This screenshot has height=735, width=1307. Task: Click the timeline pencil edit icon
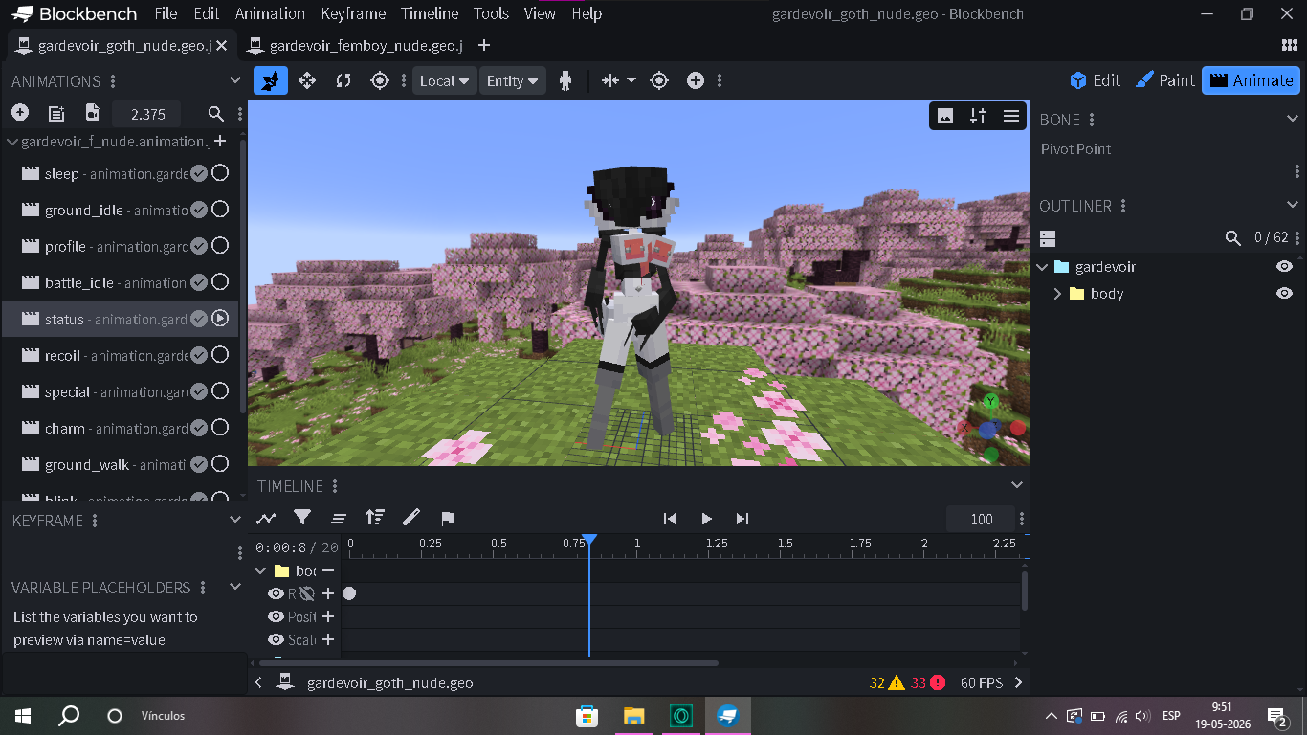point(411,518)
